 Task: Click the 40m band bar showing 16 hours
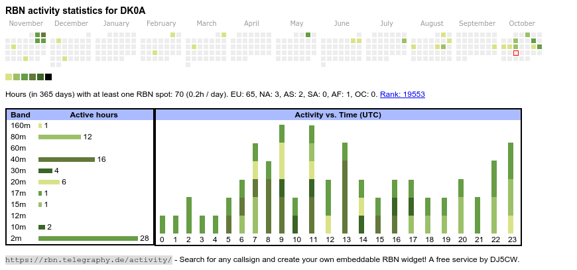[66, 159]
